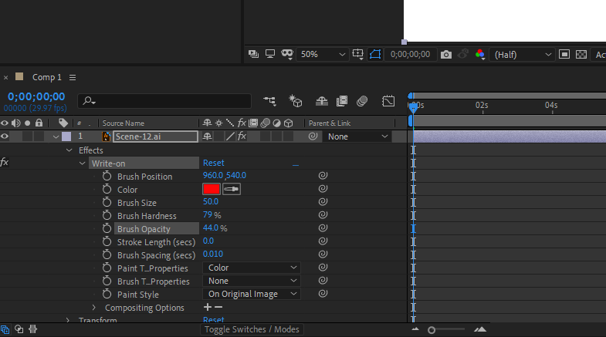
Task: Toggle the Motion Blur enable icon
Action: 362,101
